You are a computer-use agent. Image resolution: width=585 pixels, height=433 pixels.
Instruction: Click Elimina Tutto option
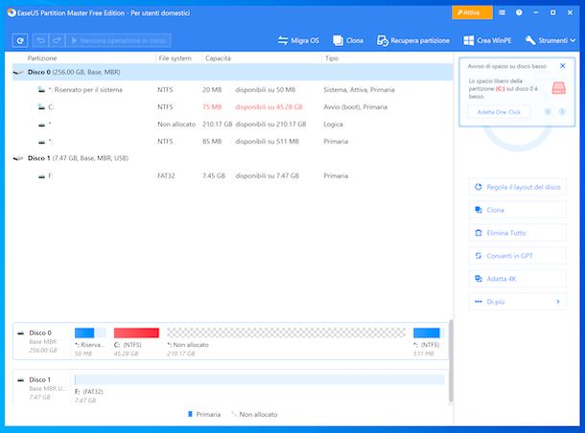[518, 233]
